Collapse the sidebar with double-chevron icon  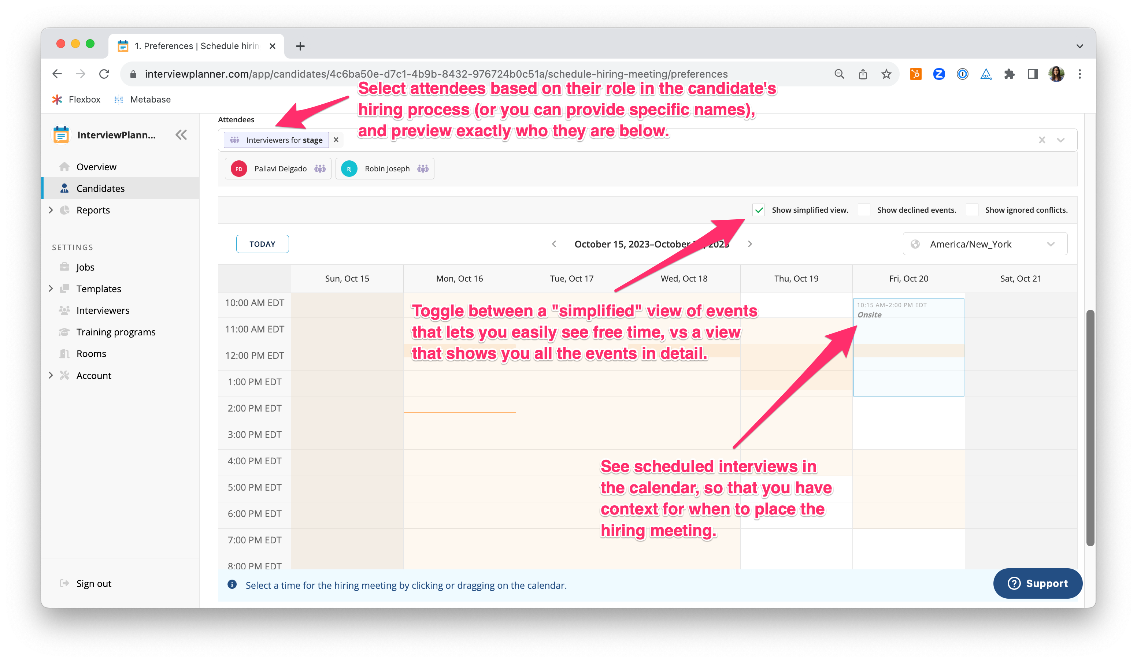(181, 135)
